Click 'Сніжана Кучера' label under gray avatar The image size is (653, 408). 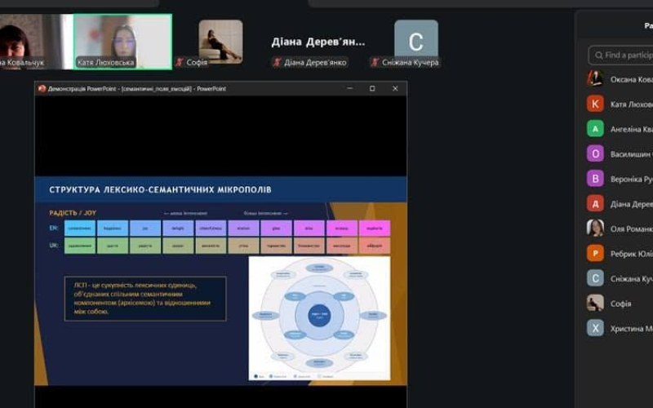410,63
